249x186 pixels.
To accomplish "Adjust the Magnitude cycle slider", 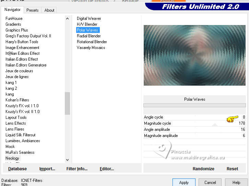I will tap(194, 123).
